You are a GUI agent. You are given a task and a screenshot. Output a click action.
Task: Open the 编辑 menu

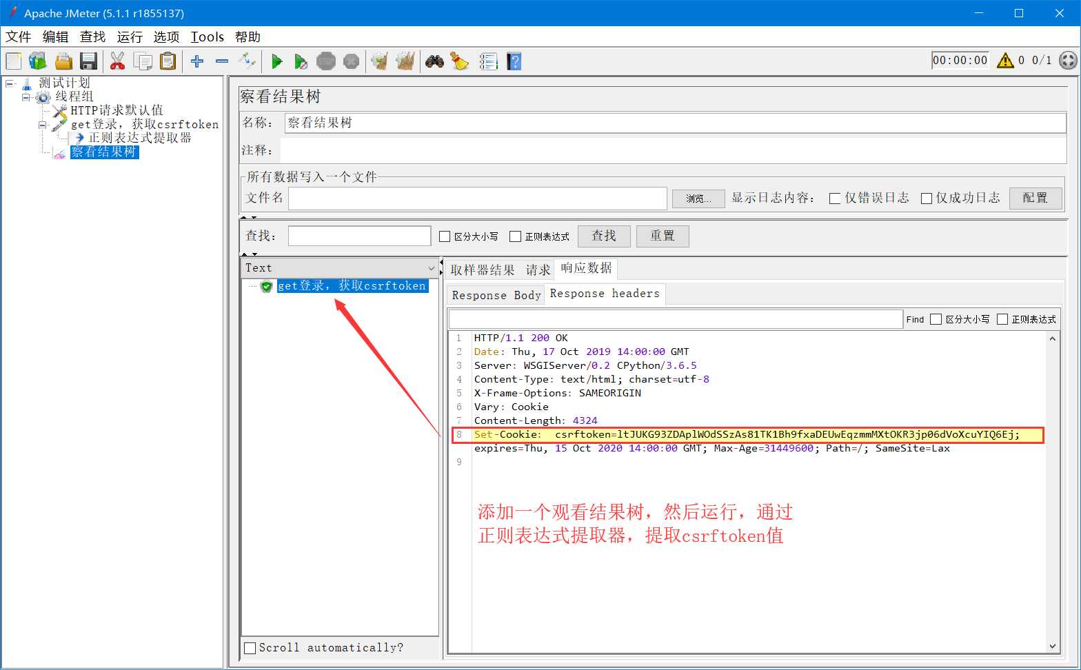[56, 37]
